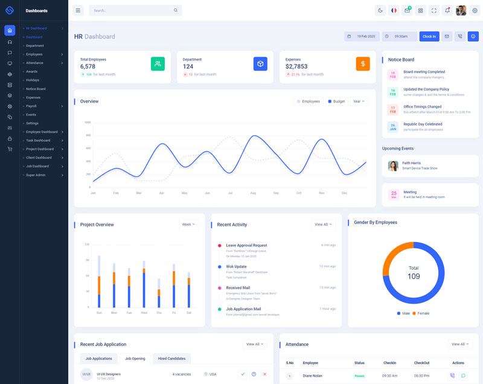This screenshot has width=483, height=384.
Task: Open the Year dropdown in Overview
Action: [x=359, y=101]
